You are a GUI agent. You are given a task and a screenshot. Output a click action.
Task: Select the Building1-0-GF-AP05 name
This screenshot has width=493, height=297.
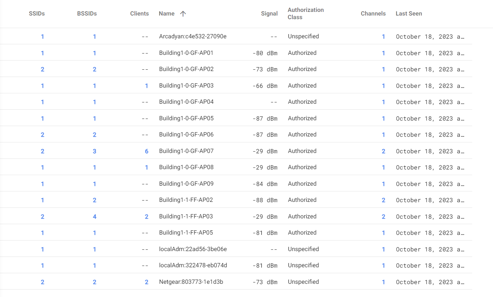(186, 118)
